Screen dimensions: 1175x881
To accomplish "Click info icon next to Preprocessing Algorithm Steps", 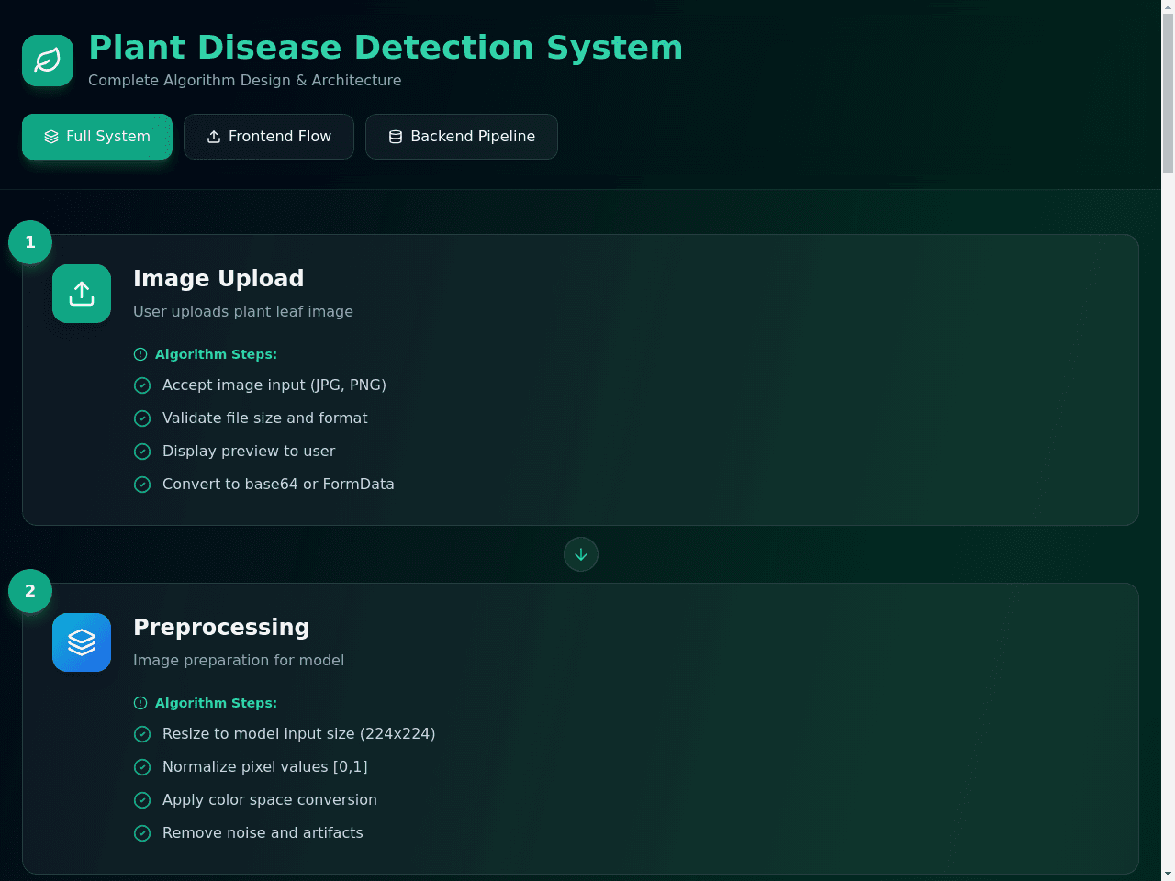I will [x=140, y=703].
